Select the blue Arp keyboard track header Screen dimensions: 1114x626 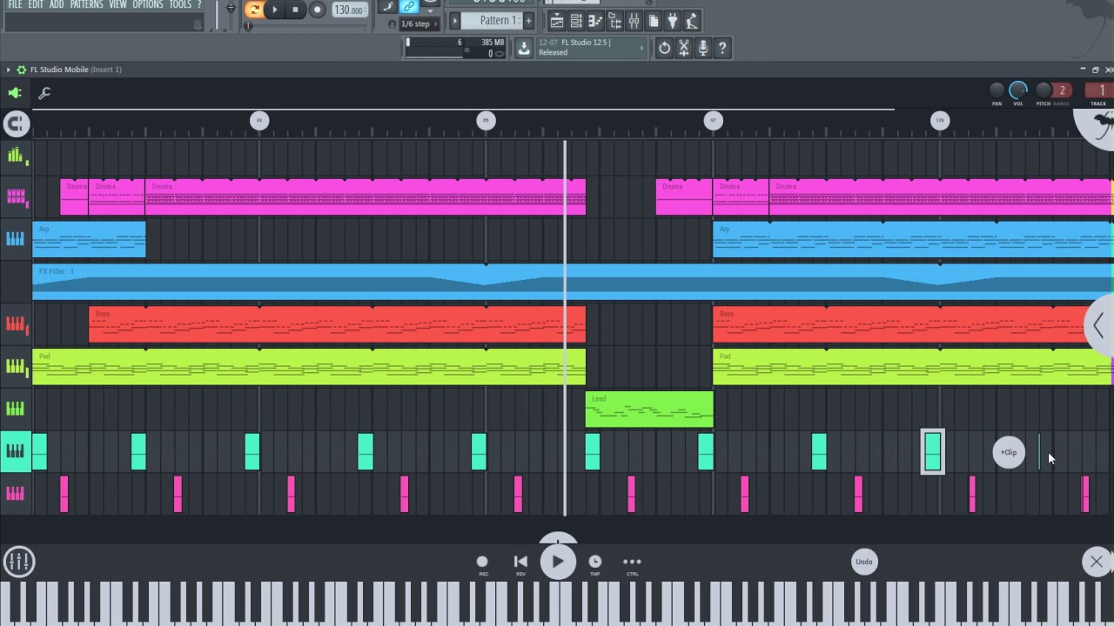pos(16,239)
